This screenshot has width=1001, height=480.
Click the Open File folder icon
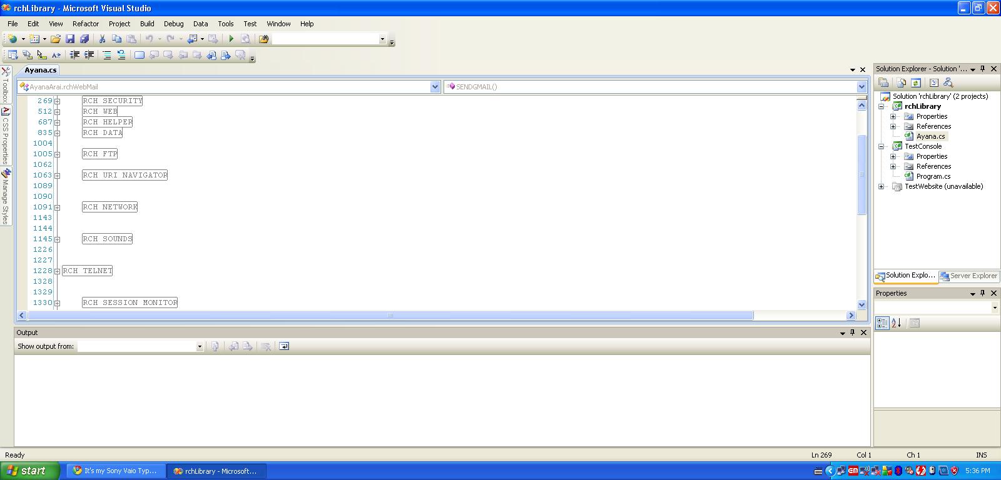tap(56, 39)
